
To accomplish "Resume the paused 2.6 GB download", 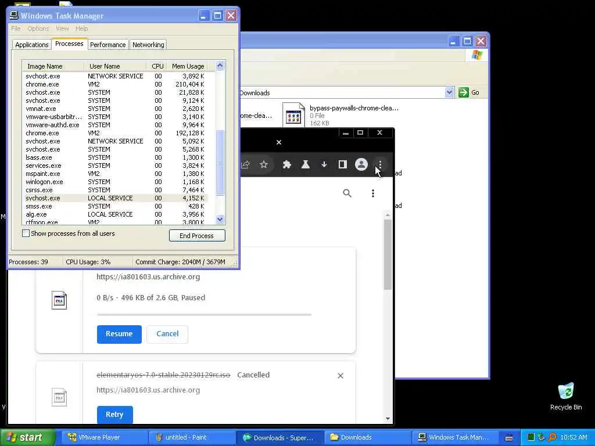I will [x=119, y=334].
